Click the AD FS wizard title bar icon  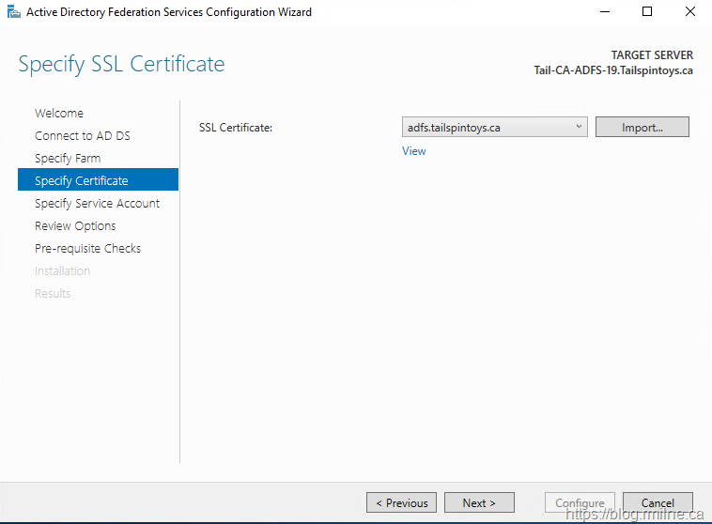pyautogui.click(x=12, y=12)
